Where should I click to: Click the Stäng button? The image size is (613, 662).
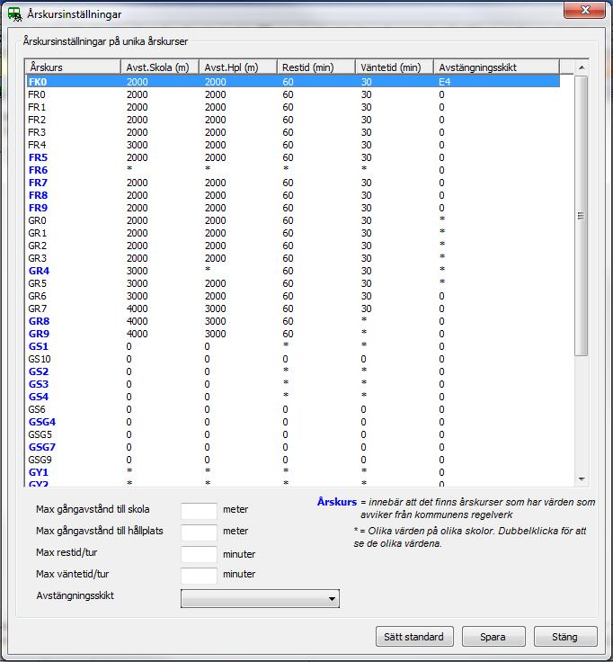tap(565, 637)
